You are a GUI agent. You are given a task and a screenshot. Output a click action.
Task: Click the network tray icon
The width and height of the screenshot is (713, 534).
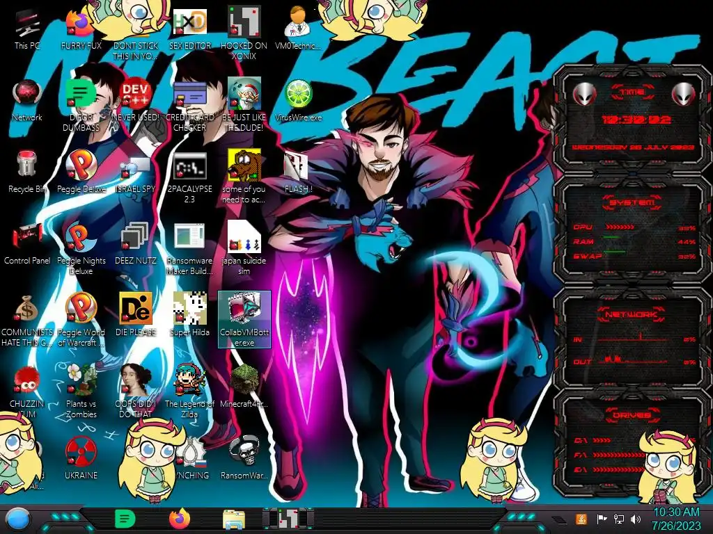618,519
